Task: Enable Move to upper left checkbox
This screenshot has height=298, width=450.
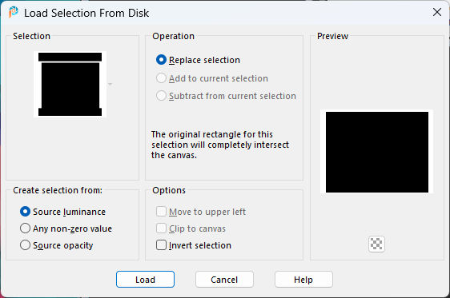Action: pyautogui.click(x=161, y=212)
